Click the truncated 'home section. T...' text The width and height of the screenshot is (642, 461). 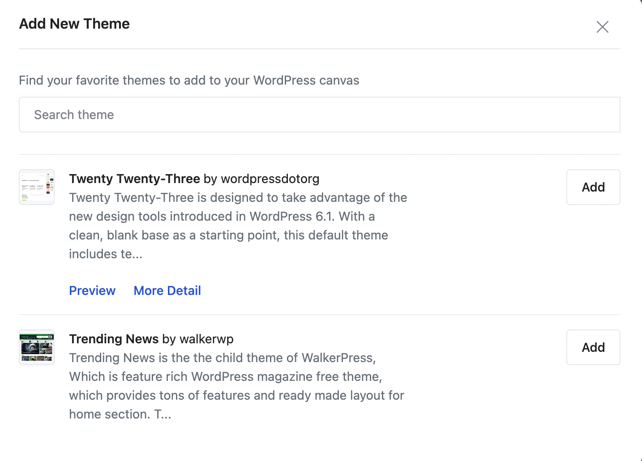click(120, 414)
